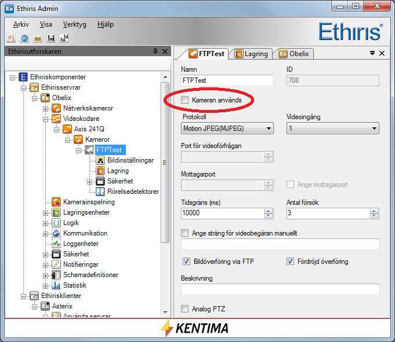Click the Kommunikation globe icon
Image resolution: width=395 pixels, height=342 pixels.
56,233
